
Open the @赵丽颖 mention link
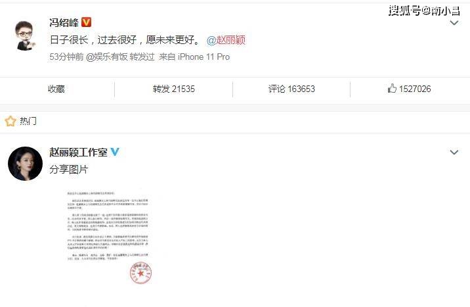tap(226, 40)
